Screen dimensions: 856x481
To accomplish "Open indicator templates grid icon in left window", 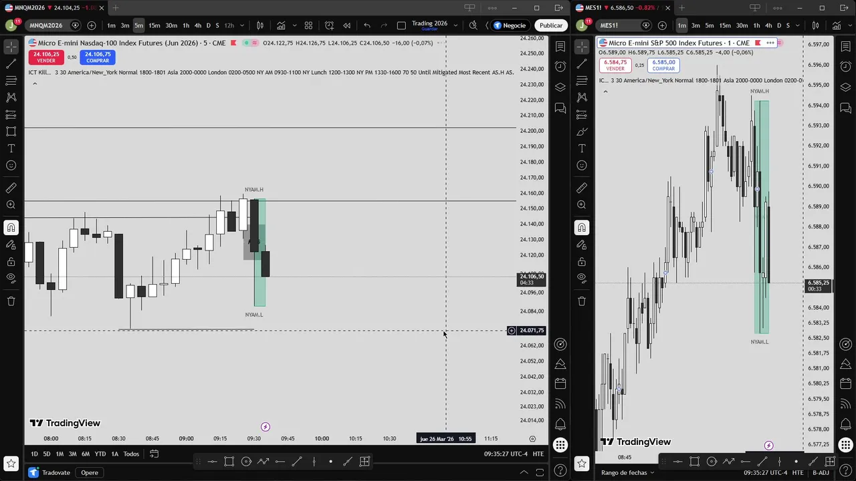I will pyautogui.click(x=308, y=25).
